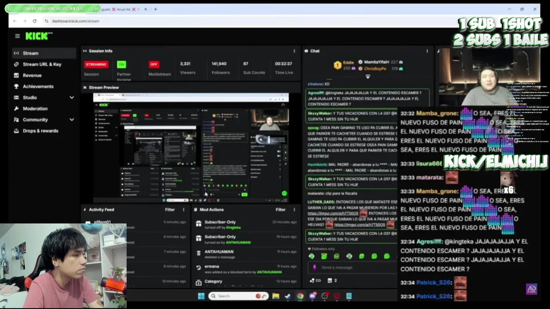Open Stream URL & Key in the sidebar
This screenshot has height=309, width=550.
(x=42, y=64)
